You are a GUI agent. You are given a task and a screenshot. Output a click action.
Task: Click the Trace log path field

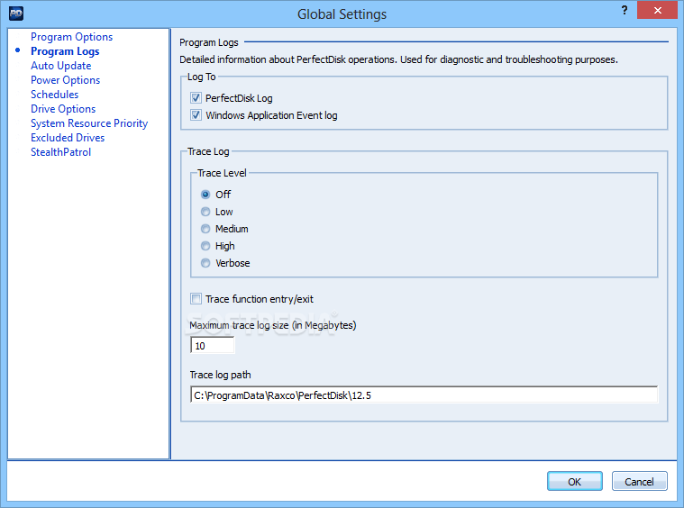(424, 395)
